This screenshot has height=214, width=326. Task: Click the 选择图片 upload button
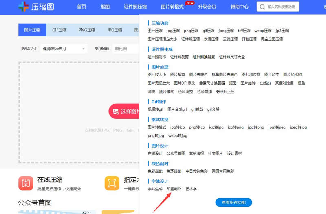click(124, 111)
